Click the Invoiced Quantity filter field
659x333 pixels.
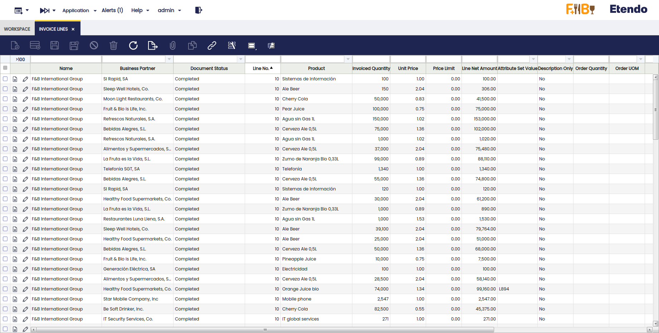point(371,59)
